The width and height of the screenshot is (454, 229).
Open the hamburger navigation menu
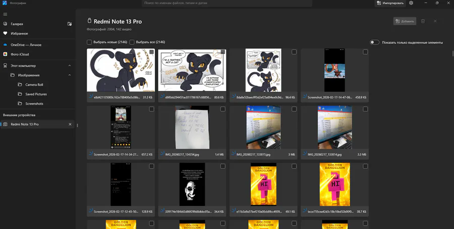(5, 14)
